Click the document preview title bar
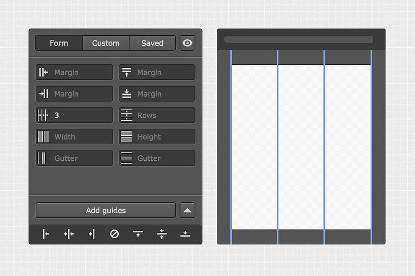Image resolution: width=415 pixels, height=276 pixels. pyautogui.click(x=298, y=39)
